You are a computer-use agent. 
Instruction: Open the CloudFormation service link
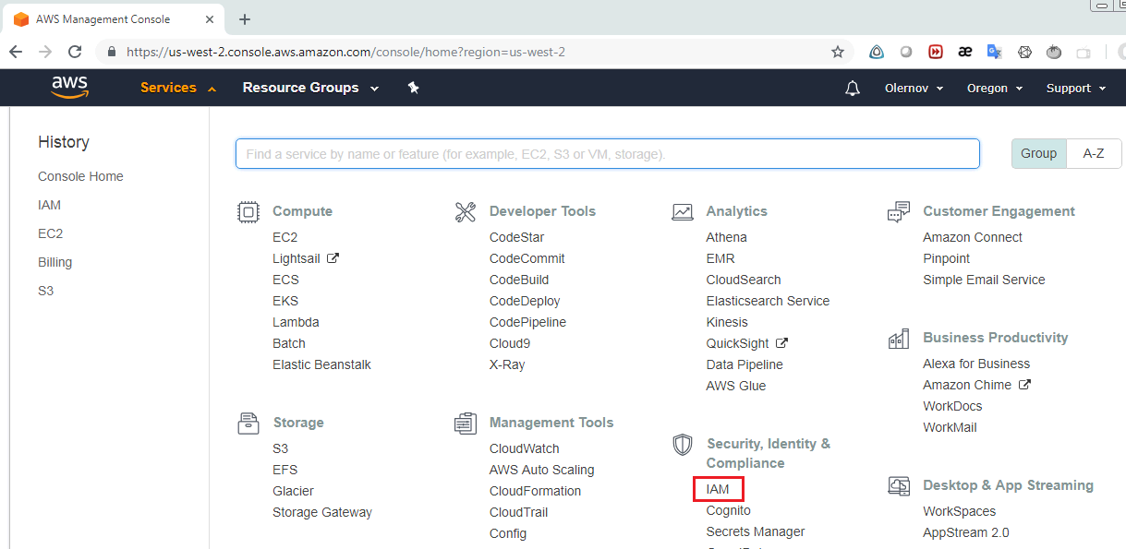(x=536, y=491)
